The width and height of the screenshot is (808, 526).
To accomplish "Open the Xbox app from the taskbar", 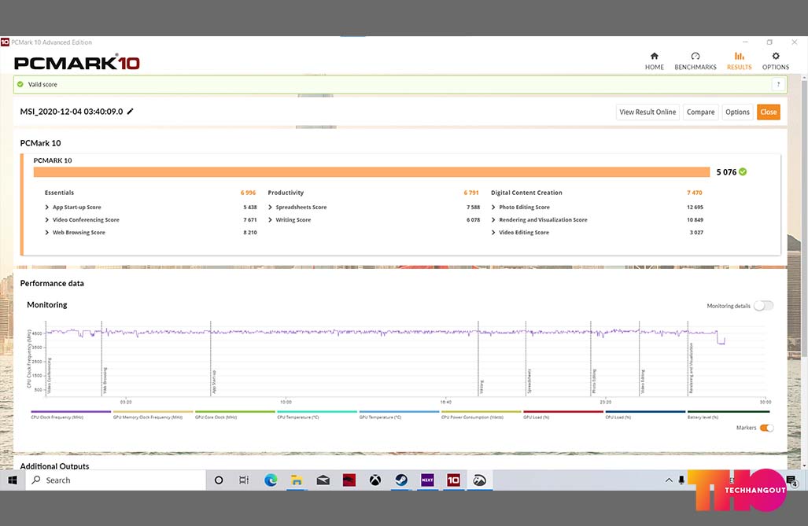I will (x=375, y=480).
